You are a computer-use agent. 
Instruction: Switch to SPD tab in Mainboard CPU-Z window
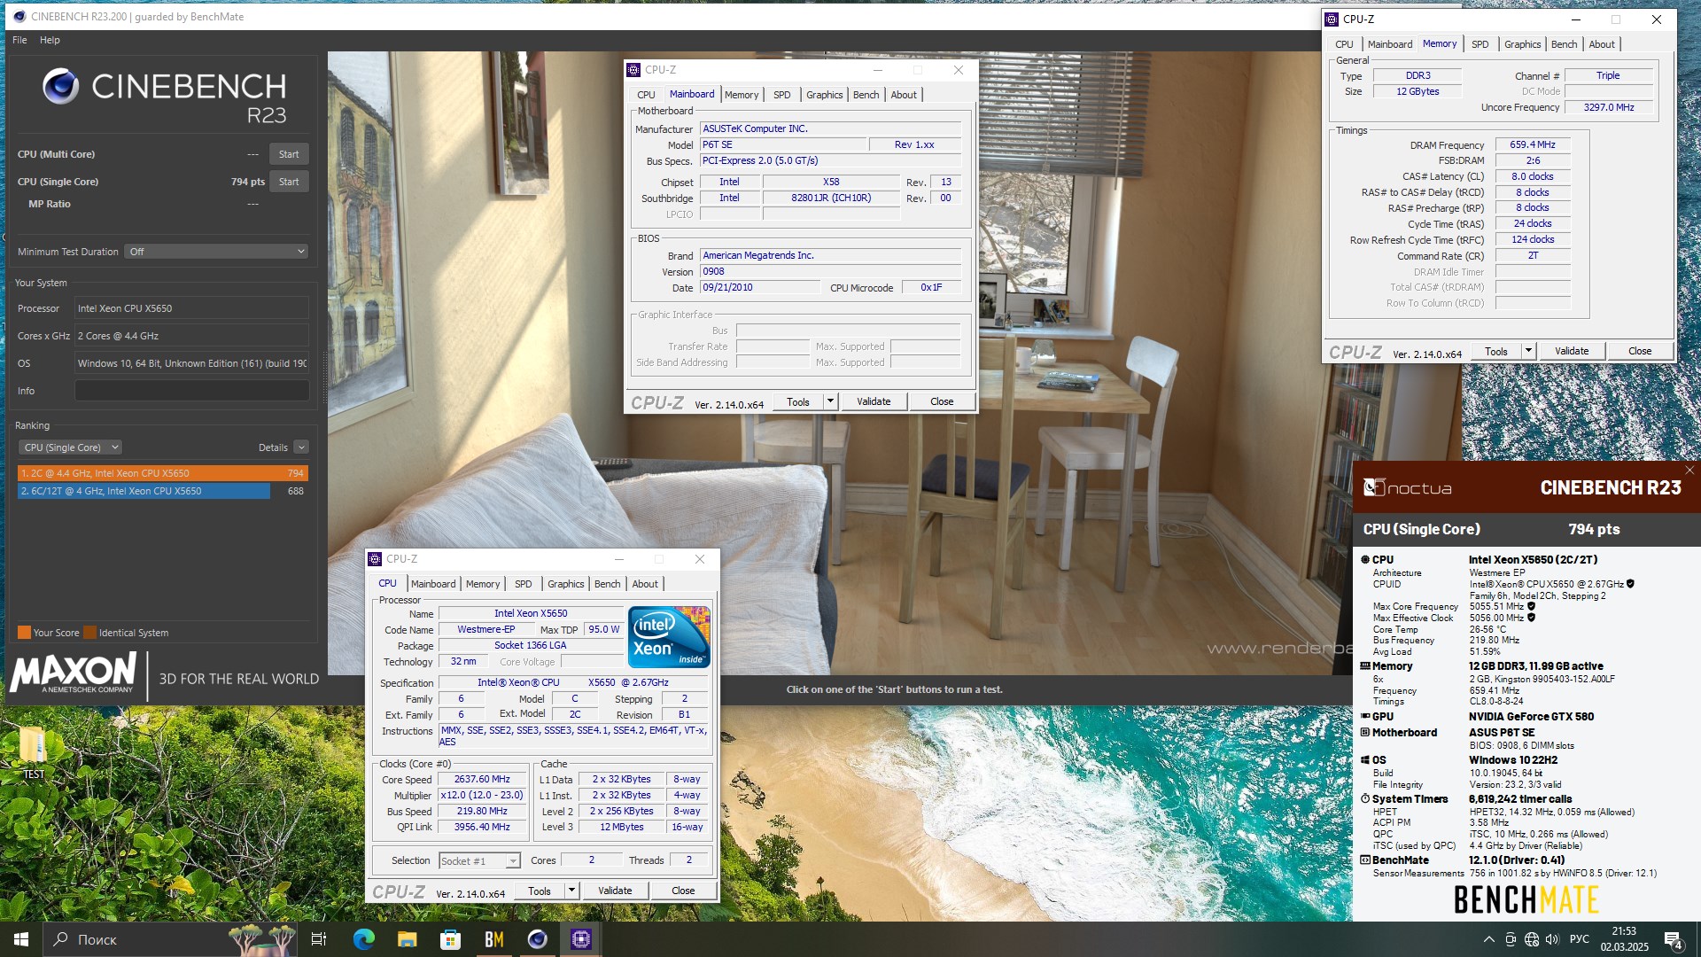click(x=781, y=95)
